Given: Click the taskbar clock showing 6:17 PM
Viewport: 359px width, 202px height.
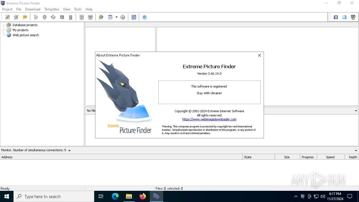Looking at the screenshot, I should pos(335,196).
